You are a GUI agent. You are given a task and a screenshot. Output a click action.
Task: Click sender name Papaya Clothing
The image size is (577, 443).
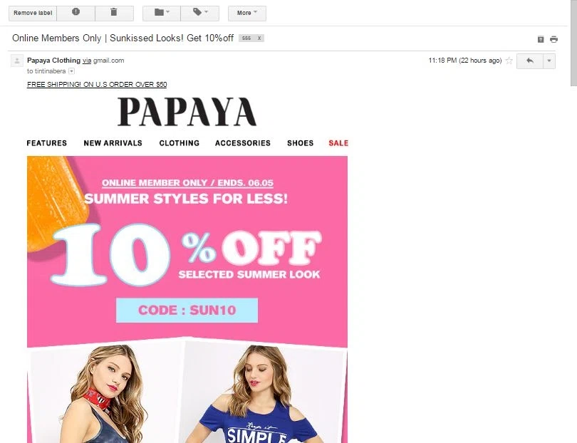pos(53,61)
